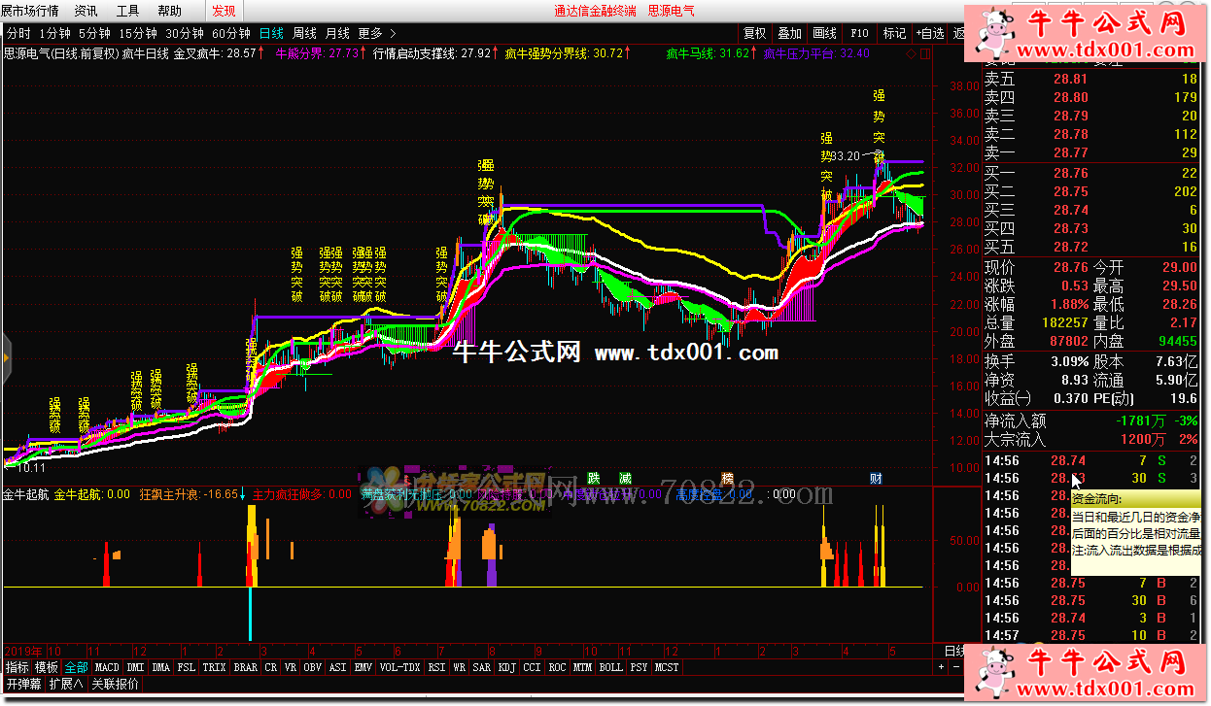Open the 模板 template selector
1211x706 pixels.
tap(47, 668)
